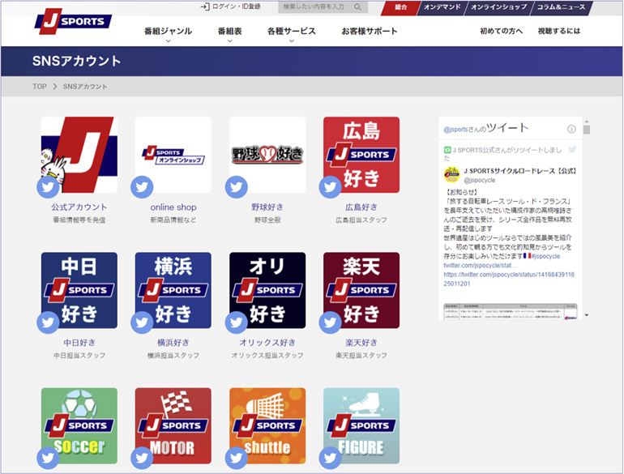Click the 公式アカウント link text
The width and height of the screenshot is (624, 474).
(x=79, y=207)
